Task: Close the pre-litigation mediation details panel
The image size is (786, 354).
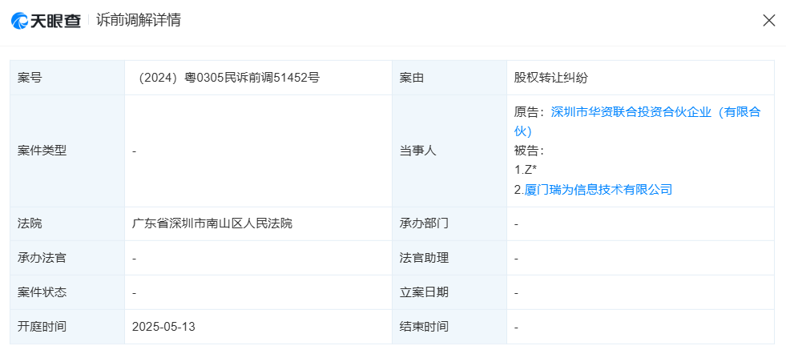Action: tap(768, 21)
